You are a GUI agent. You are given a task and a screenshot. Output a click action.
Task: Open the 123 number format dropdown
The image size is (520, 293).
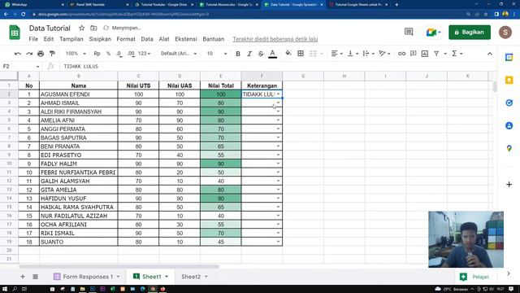click(145, 54)
